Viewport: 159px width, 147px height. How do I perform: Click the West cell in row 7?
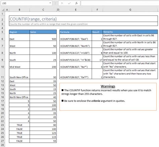coord(19,44)
